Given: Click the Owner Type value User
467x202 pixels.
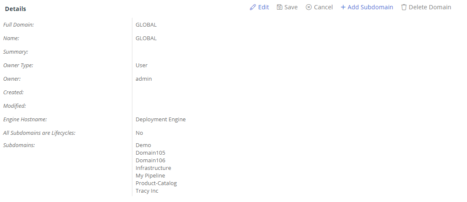Looking at the screenshot, I should pyautogui.click(x=141, y=65).
